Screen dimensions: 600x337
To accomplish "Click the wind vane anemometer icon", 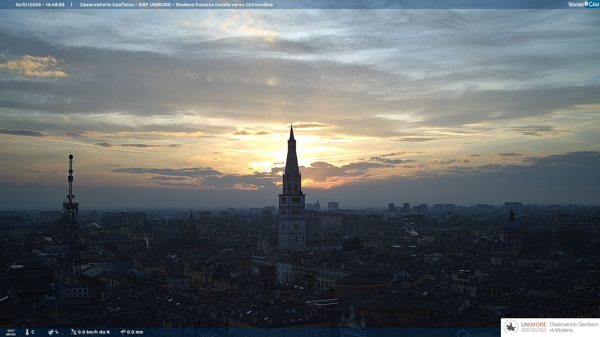I will tap(73, 332).
